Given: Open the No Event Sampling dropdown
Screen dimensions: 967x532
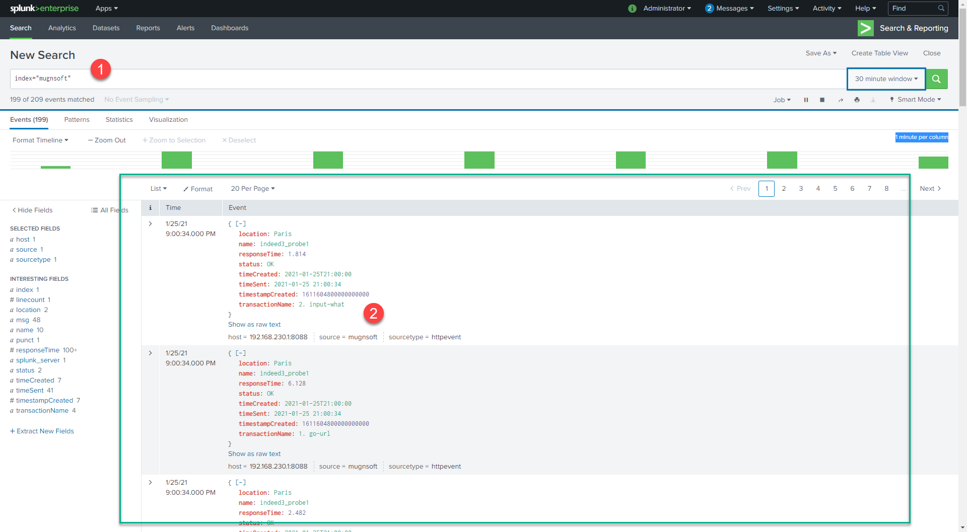Looking at the screenshot, I should (x=136, y=100).
